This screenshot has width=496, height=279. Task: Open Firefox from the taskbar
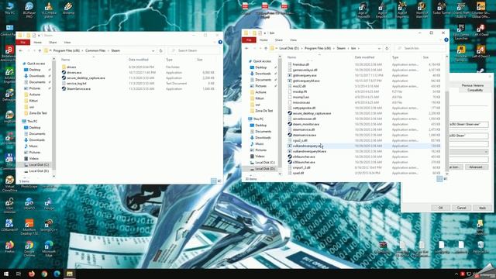(x=32, y=274)
